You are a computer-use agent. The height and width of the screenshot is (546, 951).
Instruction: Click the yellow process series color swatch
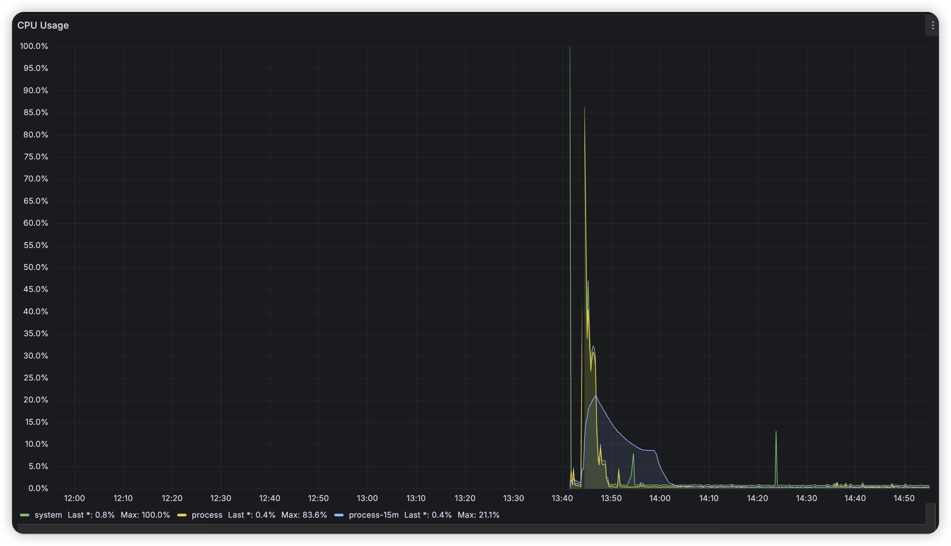[182, 515]
